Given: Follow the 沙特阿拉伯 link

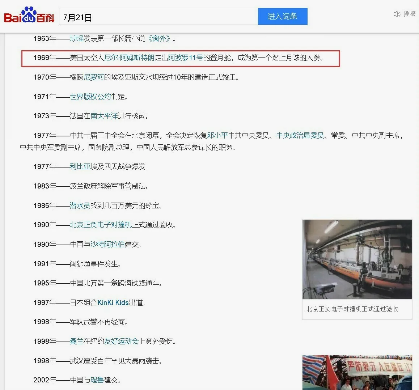Looking at the screenshot, I should tap(107, 245).
